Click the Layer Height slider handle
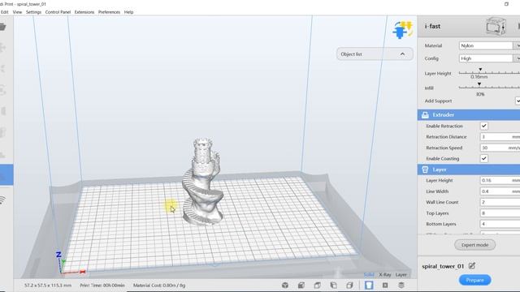The width and height of the screenshot is (520, 292). click(480, 70)
